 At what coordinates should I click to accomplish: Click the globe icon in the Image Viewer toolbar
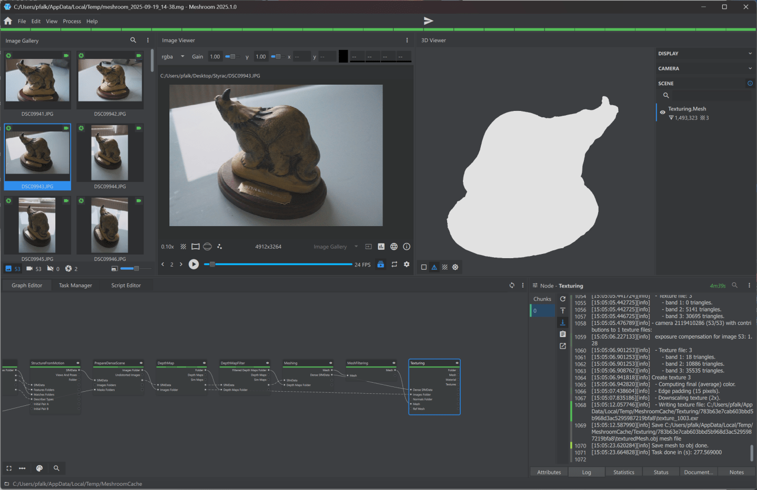click(393, 246)
